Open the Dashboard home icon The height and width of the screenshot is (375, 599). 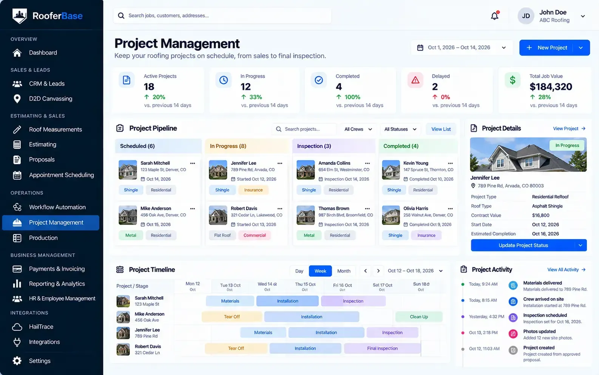[x=17, y=53]
